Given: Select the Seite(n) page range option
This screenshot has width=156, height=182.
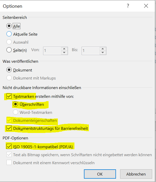Looking at the screenshot, I should click(9, 50).
